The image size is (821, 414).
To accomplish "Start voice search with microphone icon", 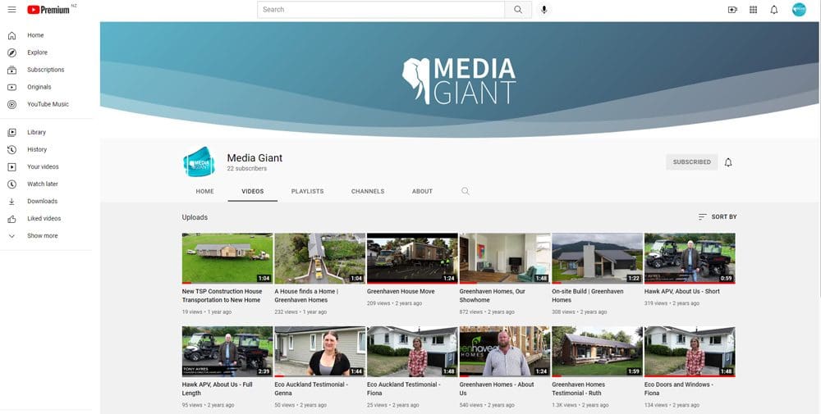I will coord(544,9).
